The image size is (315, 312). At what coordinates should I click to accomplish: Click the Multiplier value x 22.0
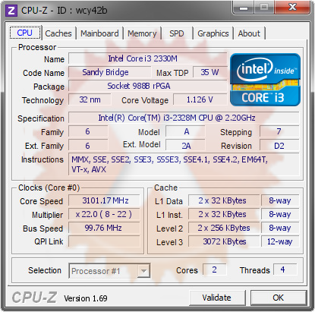[104, 214]
